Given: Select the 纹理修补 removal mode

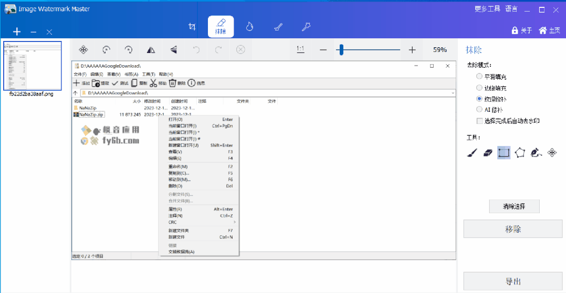Looking at the screenshot, I should (492, 98).
